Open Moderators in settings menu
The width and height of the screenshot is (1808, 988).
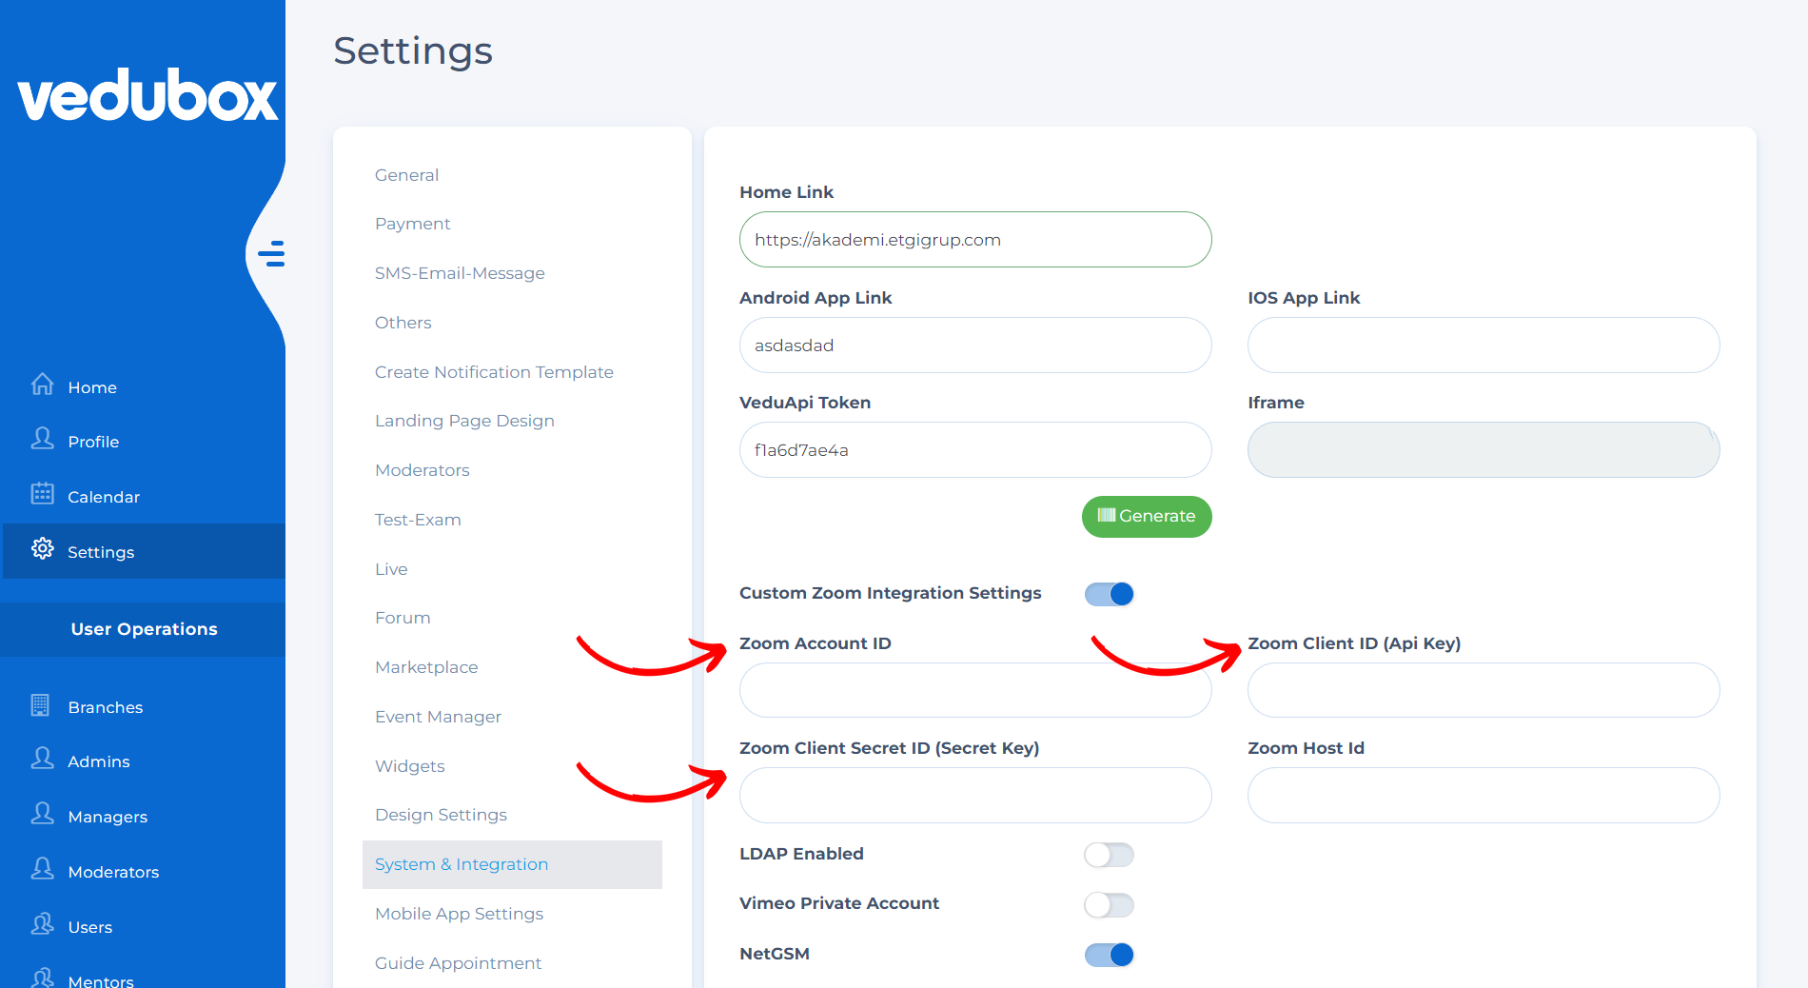click(x=422, y=470)
